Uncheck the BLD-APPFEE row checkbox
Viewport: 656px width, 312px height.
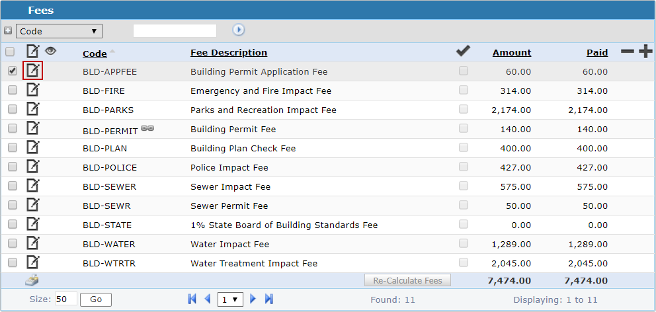click(12, 71)
